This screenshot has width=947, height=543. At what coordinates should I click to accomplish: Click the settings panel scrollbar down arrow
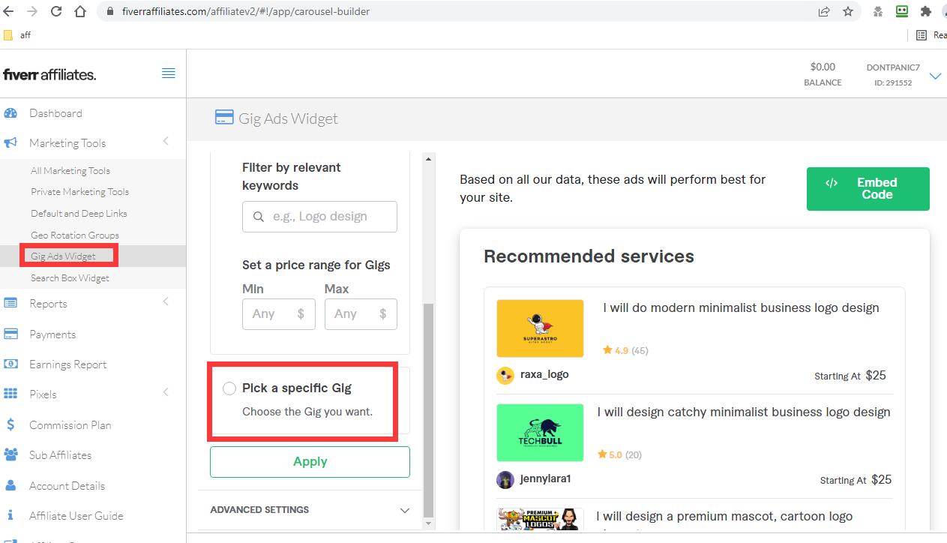click(429, 523)
